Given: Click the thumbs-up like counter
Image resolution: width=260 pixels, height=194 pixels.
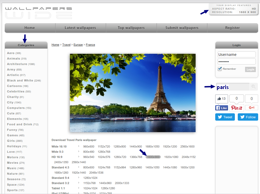Looking at the screenshot, I should [x=222, y=99].
